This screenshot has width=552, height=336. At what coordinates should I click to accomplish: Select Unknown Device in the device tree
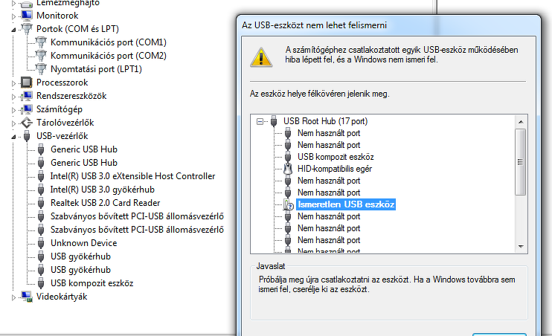coord(83,243)
